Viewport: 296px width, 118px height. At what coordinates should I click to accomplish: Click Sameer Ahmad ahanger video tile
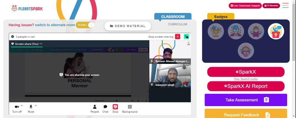click(x=170, y=52)
